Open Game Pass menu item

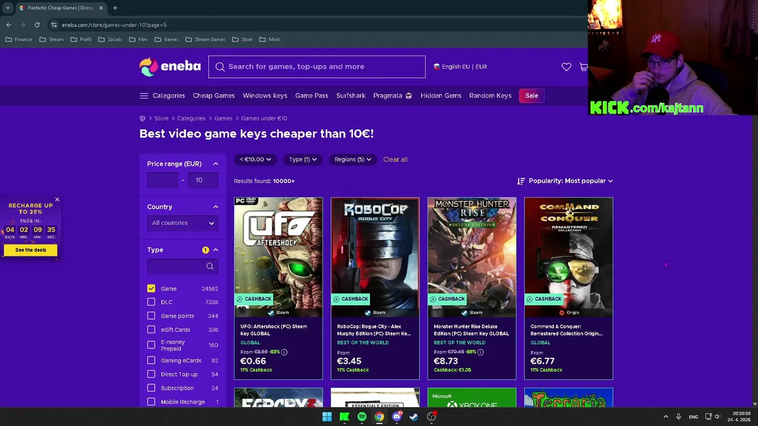(311, 96)
